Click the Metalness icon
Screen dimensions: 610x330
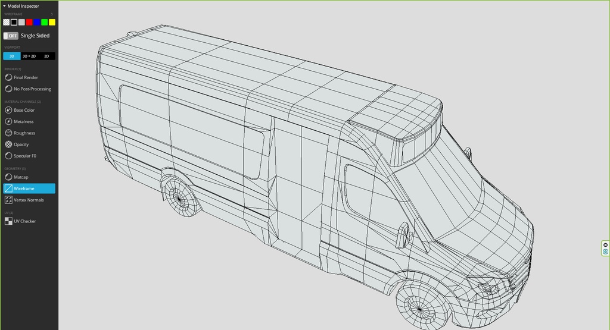tap(8, 121)
